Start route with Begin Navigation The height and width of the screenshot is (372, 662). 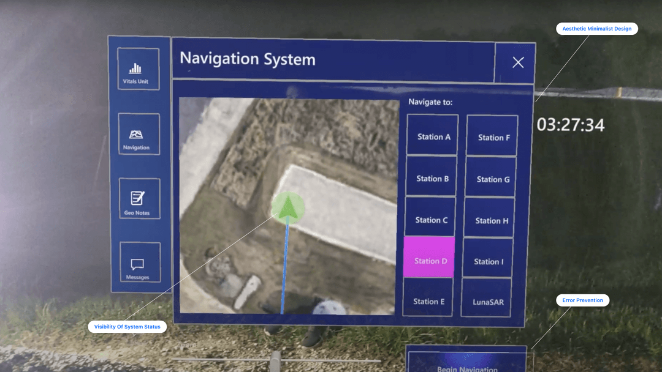tap(467, 362)
